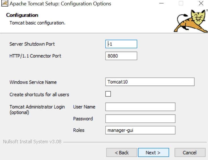Image resolution: width=208 pixels, height=160 pixels.
Task: Click the Server Shutdown Port label
Action: click(x=32, y=44)
